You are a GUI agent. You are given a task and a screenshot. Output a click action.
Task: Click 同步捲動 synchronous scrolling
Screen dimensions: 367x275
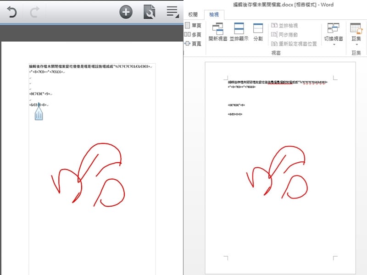tap(284, 35)
